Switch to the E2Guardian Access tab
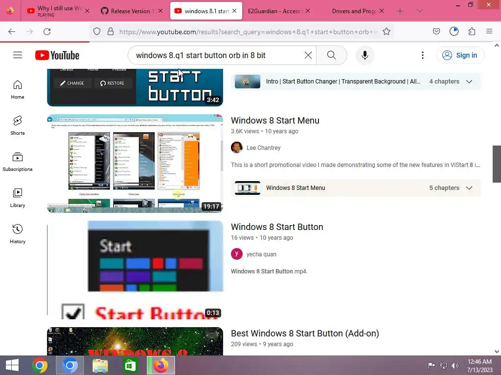The height and width of the screenshot is (375, 501). 274,11
